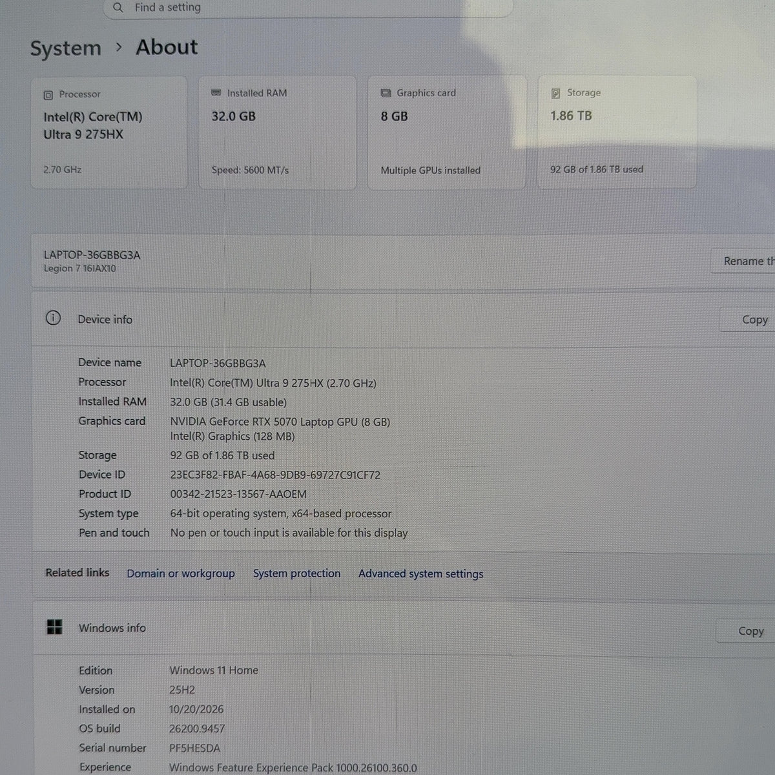The width and height of the screenshot is (775, 775).
Task: Click the Processor chip icon
Action: pyautogui.click(x=48, y=95)
